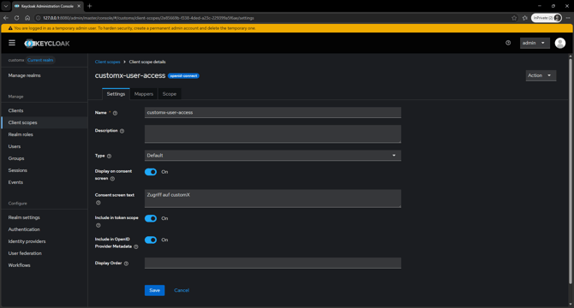Add page to favorites star
Image resolution: width=574 pixels, height=308 pixels.
point(514,18)
